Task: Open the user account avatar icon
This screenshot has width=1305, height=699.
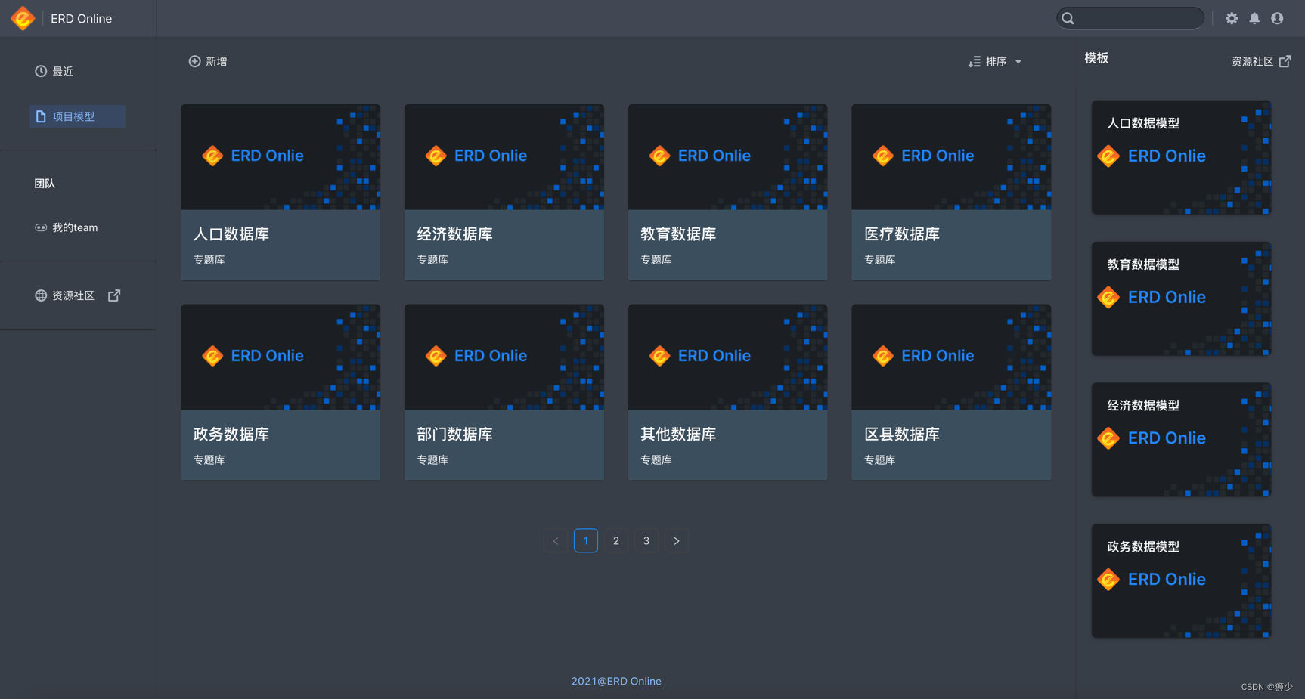Action: click(x=1277, y=18)
